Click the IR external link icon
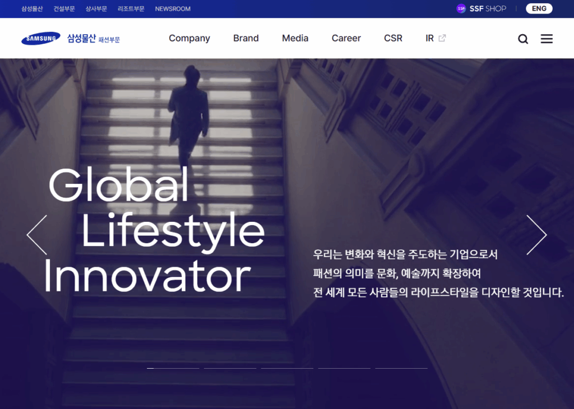This screenshot has width=574, height=409. pos(442,38)
